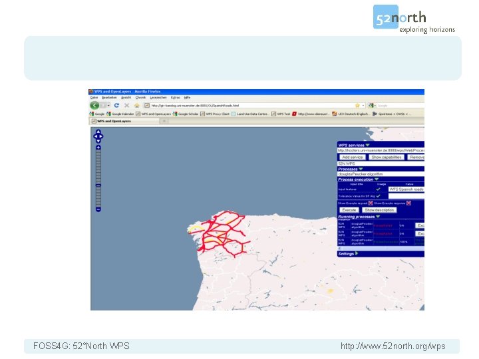This screenshot has width=479, height=359.
Task: Toggle the Show Execute request checkbox
Action: coord(371,203)
